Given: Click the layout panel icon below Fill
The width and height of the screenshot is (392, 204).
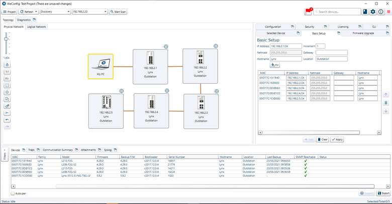Looking at the screenshot, I should 7,86.
